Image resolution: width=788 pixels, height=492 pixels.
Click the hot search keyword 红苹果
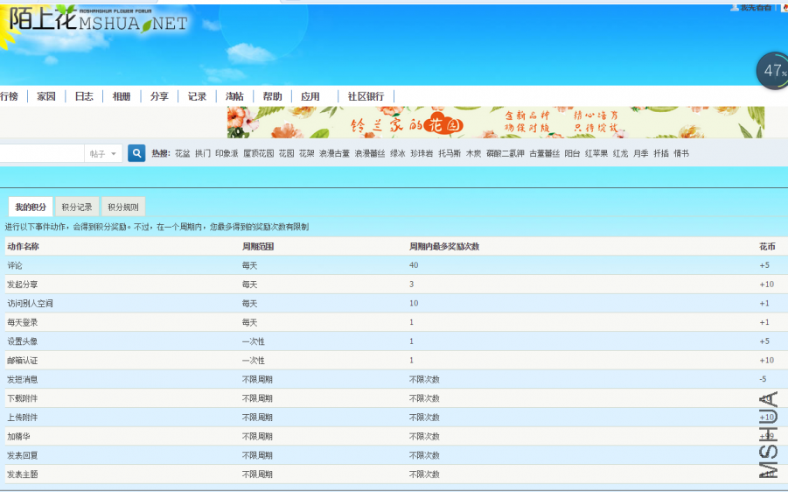[596, 153]
